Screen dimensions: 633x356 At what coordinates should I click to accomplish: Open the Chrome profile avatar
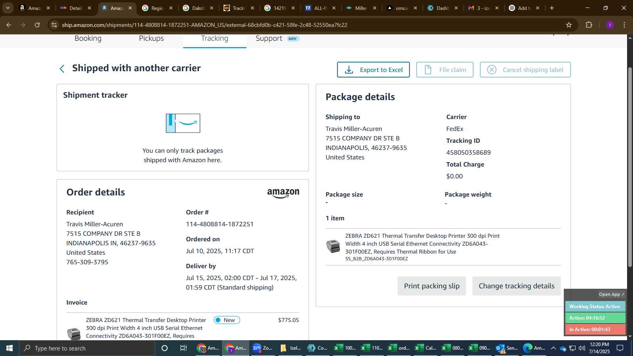click(x=610, y=25)
